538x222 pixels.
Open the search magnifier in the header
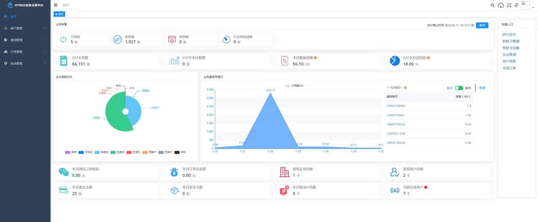coord(493,5)
